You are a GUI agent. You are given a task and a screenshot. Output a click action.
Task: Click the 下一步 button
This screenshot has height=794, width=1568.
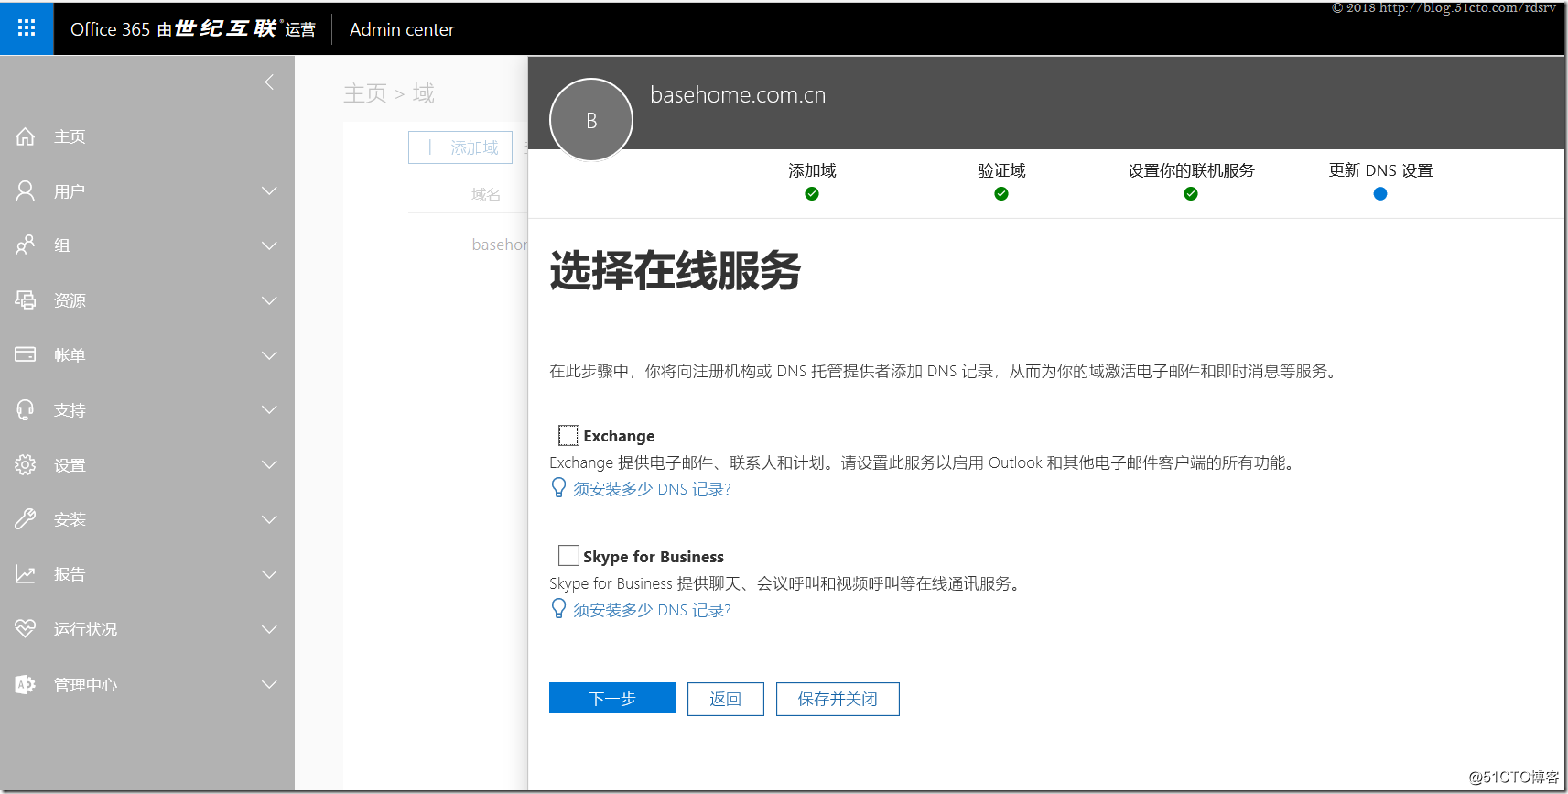click(612, 698)
